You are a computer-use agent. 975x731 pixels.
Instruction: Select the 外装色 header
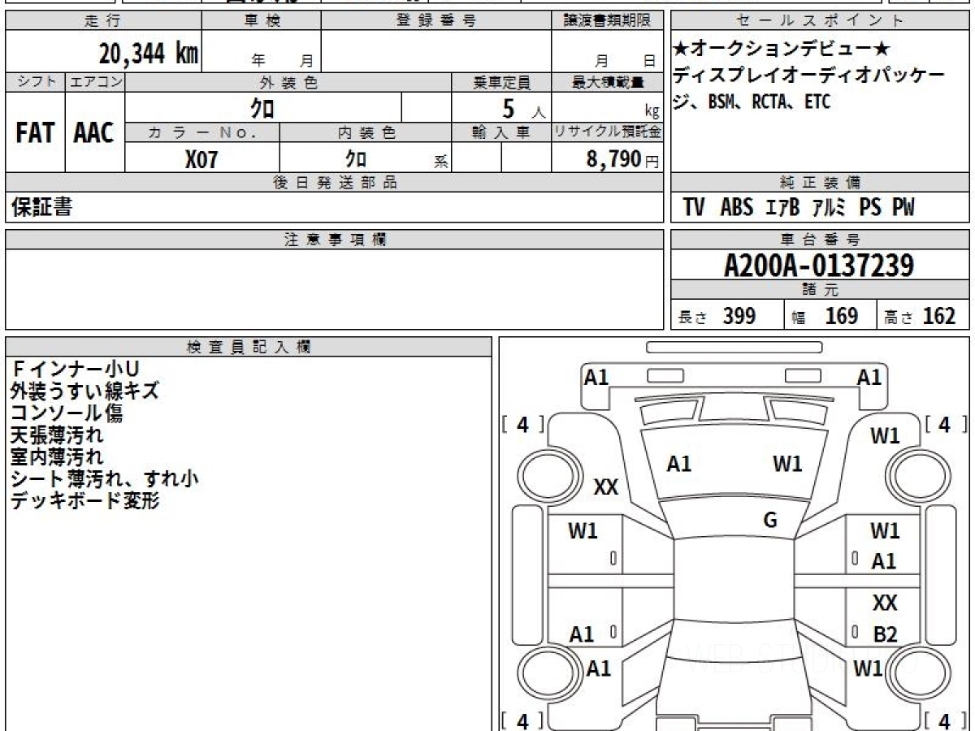coord(288,82)
